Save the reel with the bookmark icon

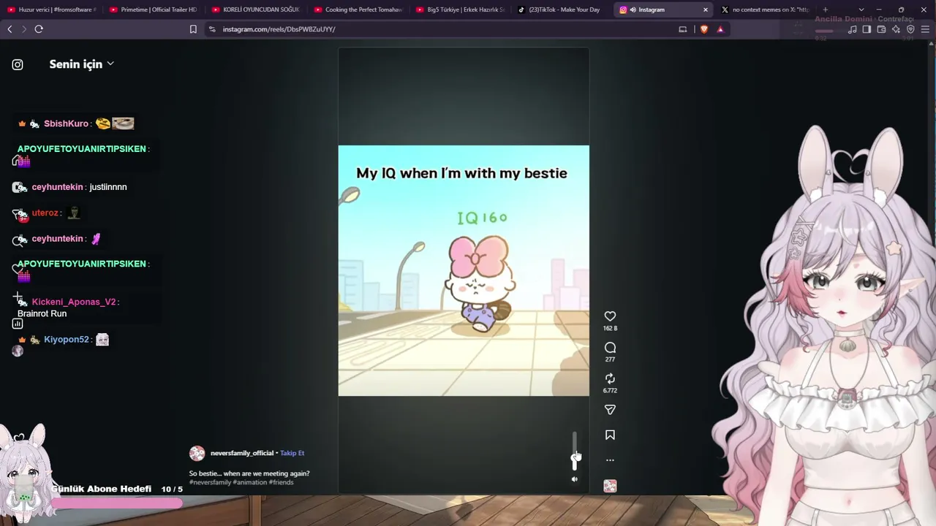610,435
